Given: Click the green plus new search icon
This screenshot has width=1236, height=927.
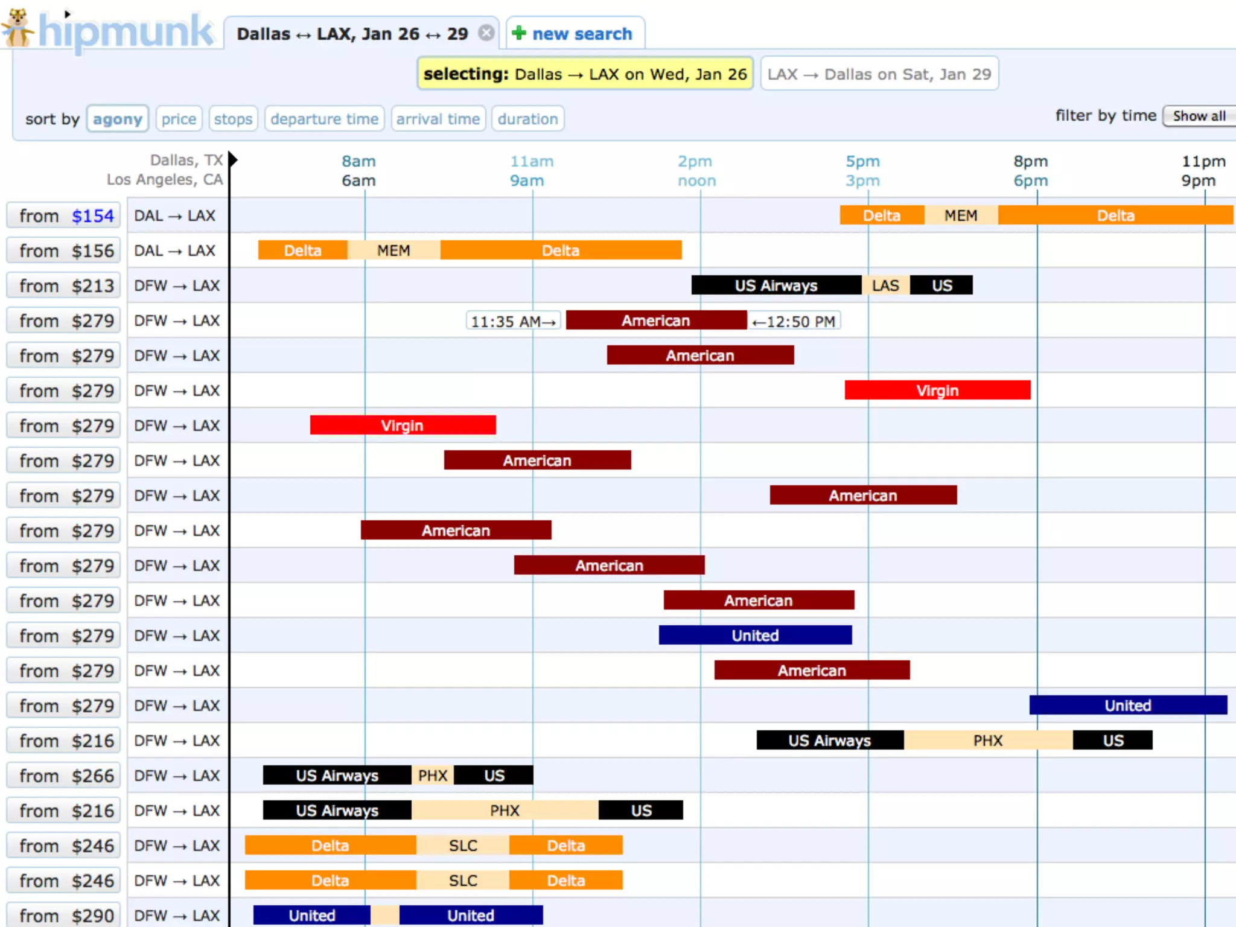Looking at the screenshot, I should [x=519, y=33].
